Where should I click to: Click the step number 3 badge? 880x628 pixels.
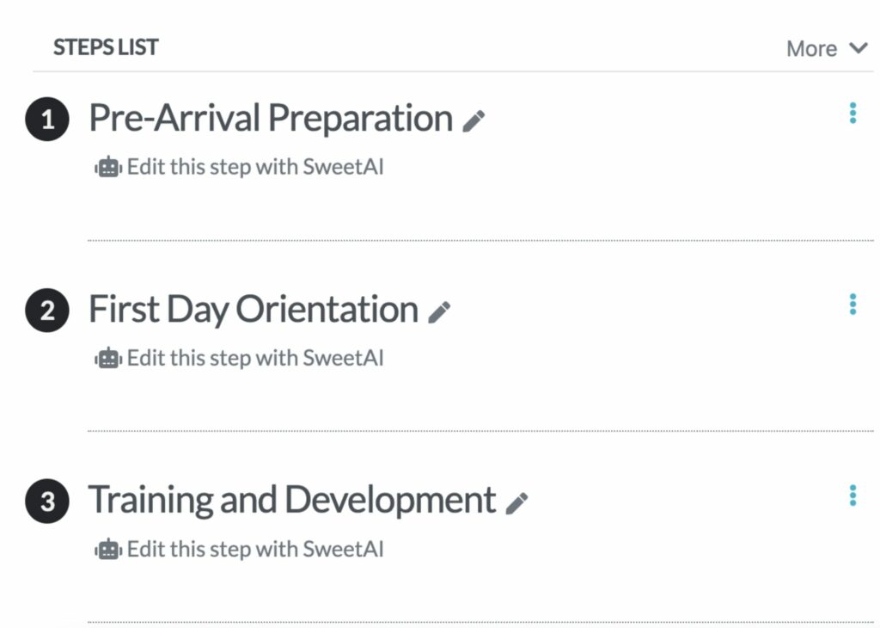coord(47,502)
